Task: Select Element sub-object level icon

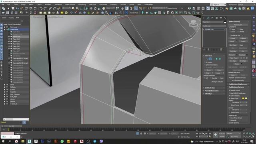Action: point(220,59)
